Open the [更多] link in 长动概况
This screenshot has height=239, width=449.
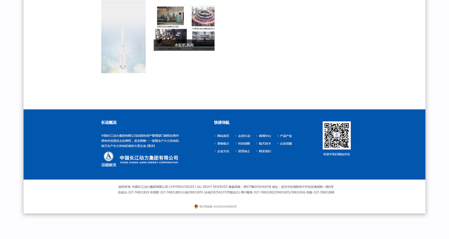coord(151,146)
